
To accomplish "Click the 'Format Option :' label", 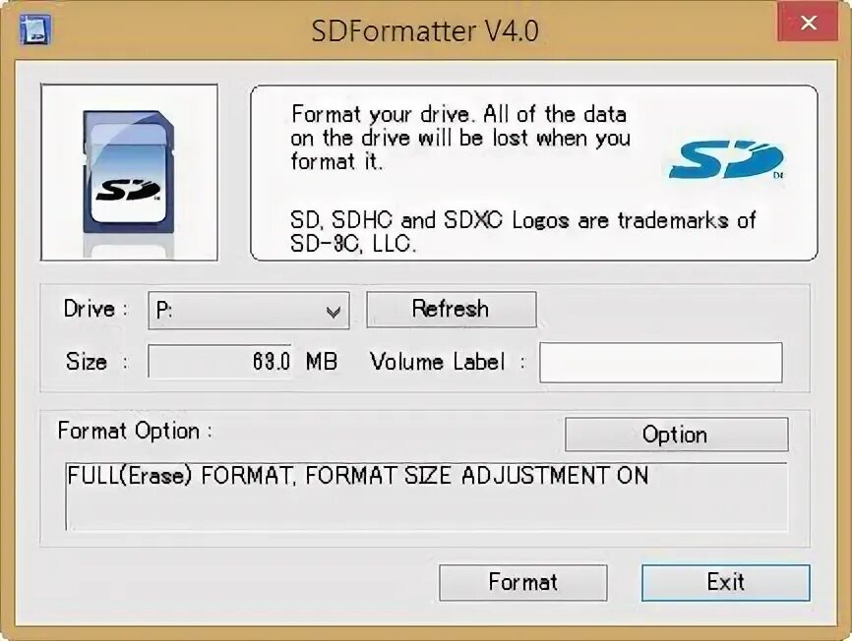I will [135, 431].
